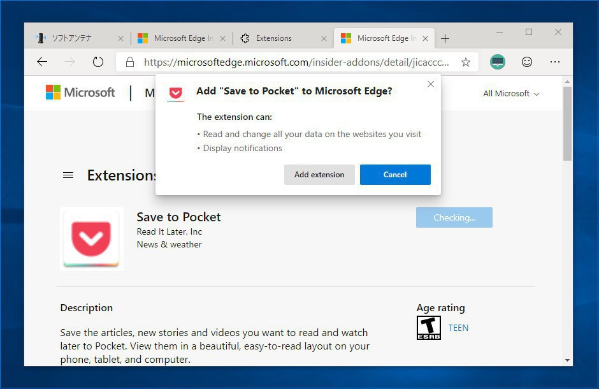Click the large Save to Pocket thumbnail

(91, 239)
